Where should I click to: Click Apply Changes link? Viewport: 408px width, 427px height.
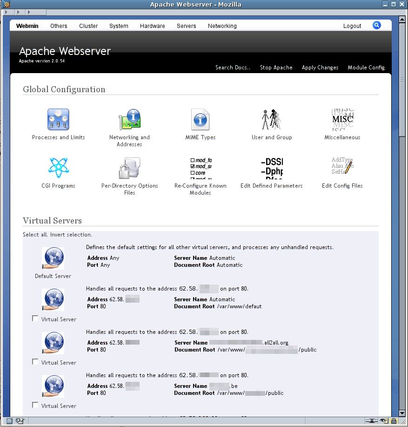320,68
